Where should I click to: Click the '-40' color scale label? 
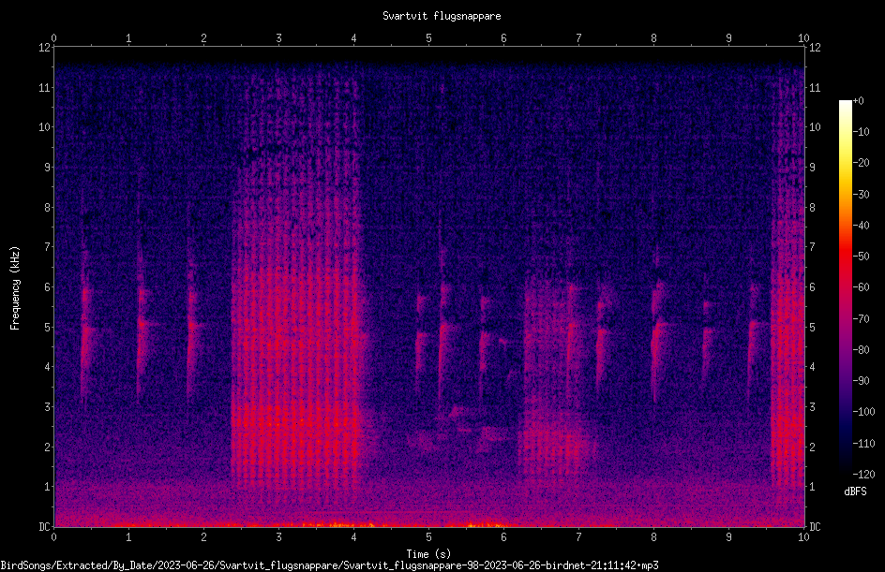coord(861,226)
